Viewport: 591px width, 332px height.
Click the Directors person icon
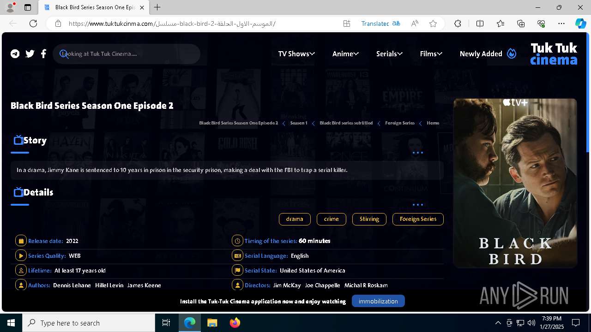[237, 285]
